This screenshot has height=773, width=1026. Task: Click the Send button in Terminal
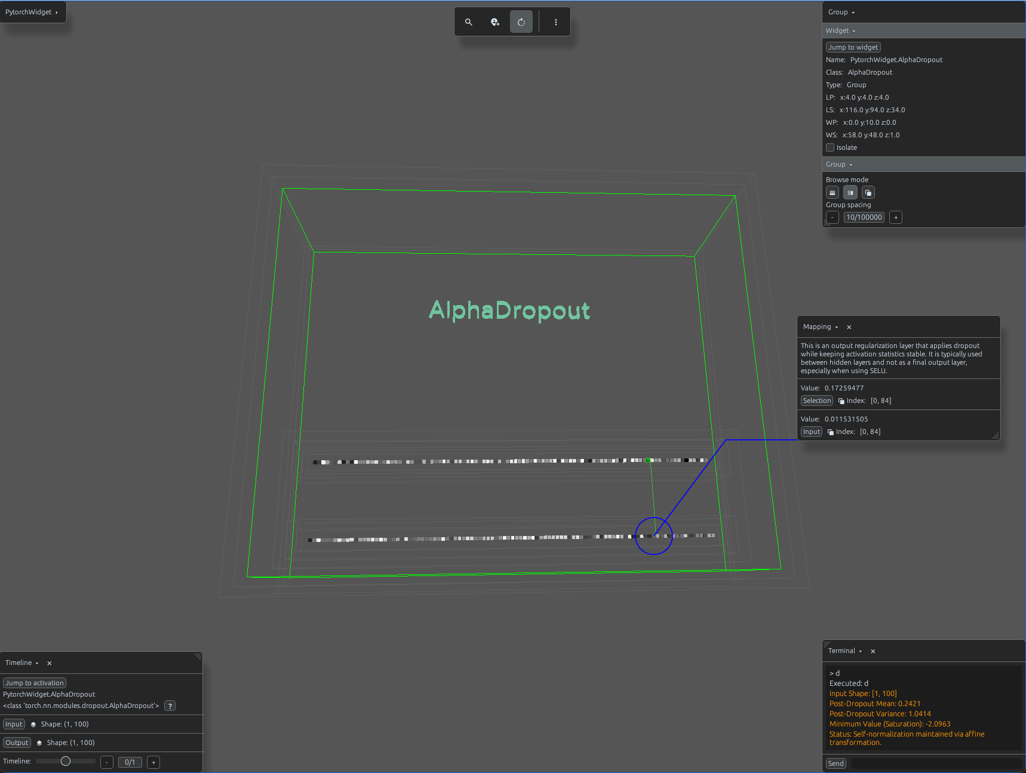pos(836,763)
